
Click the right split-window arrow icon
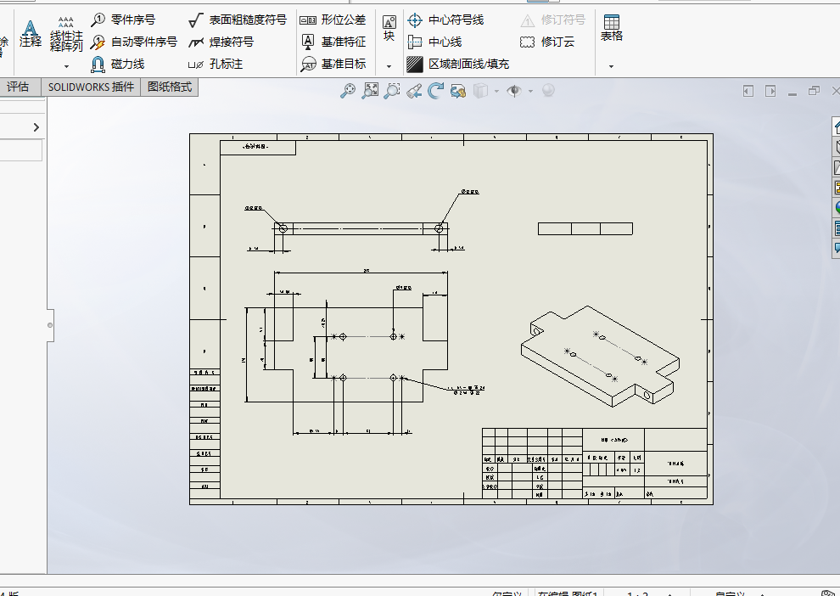770,91
